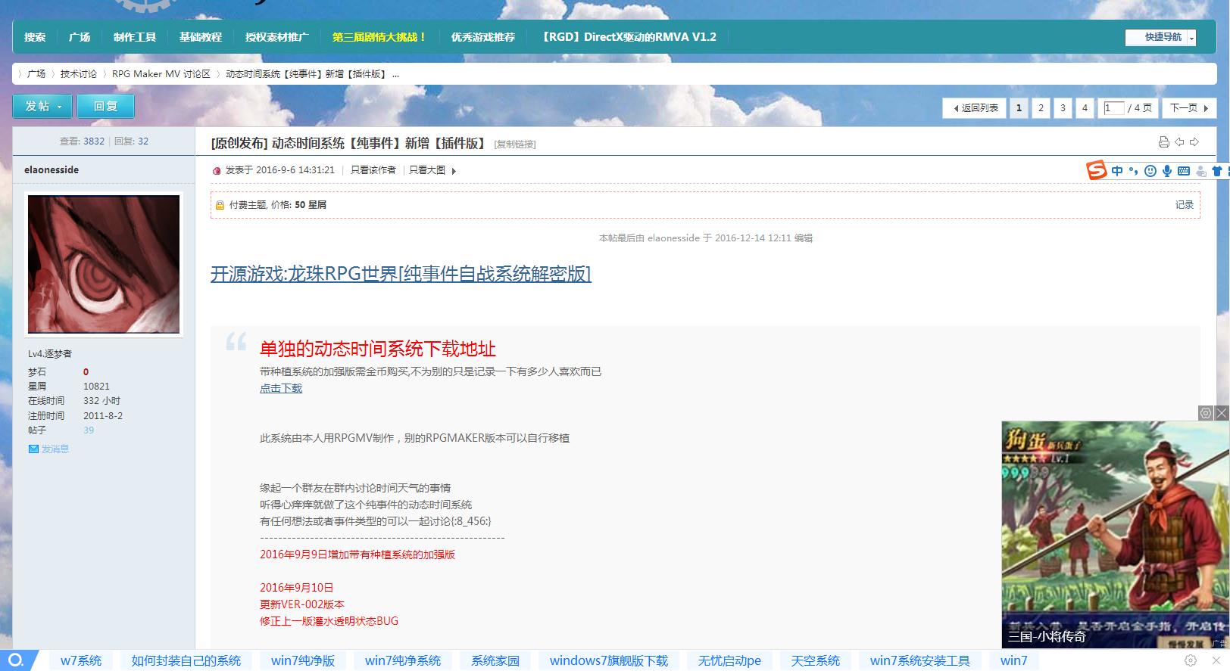Screen dimensions: 1230x671
Task: Open 授权素材推广 navigation item
Action: coord(277,37)
